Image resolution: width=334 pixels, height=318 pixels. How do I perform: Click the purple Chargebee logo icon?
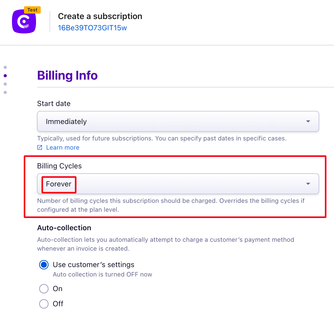(x=24, y=22)
